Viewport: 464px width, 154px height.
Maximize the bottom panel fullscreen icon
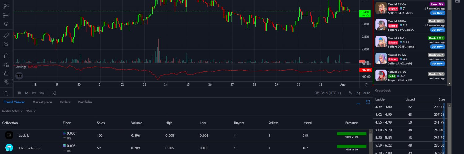pos(368,102)
